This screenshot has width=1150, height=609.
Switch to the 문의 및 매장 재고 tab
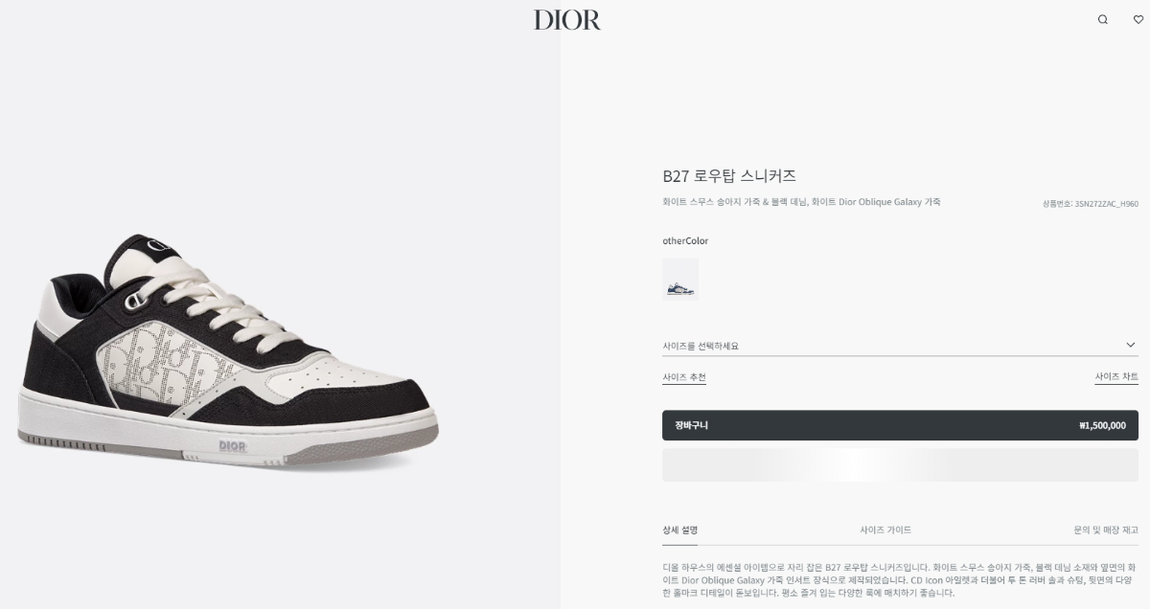pos(1106,530)
